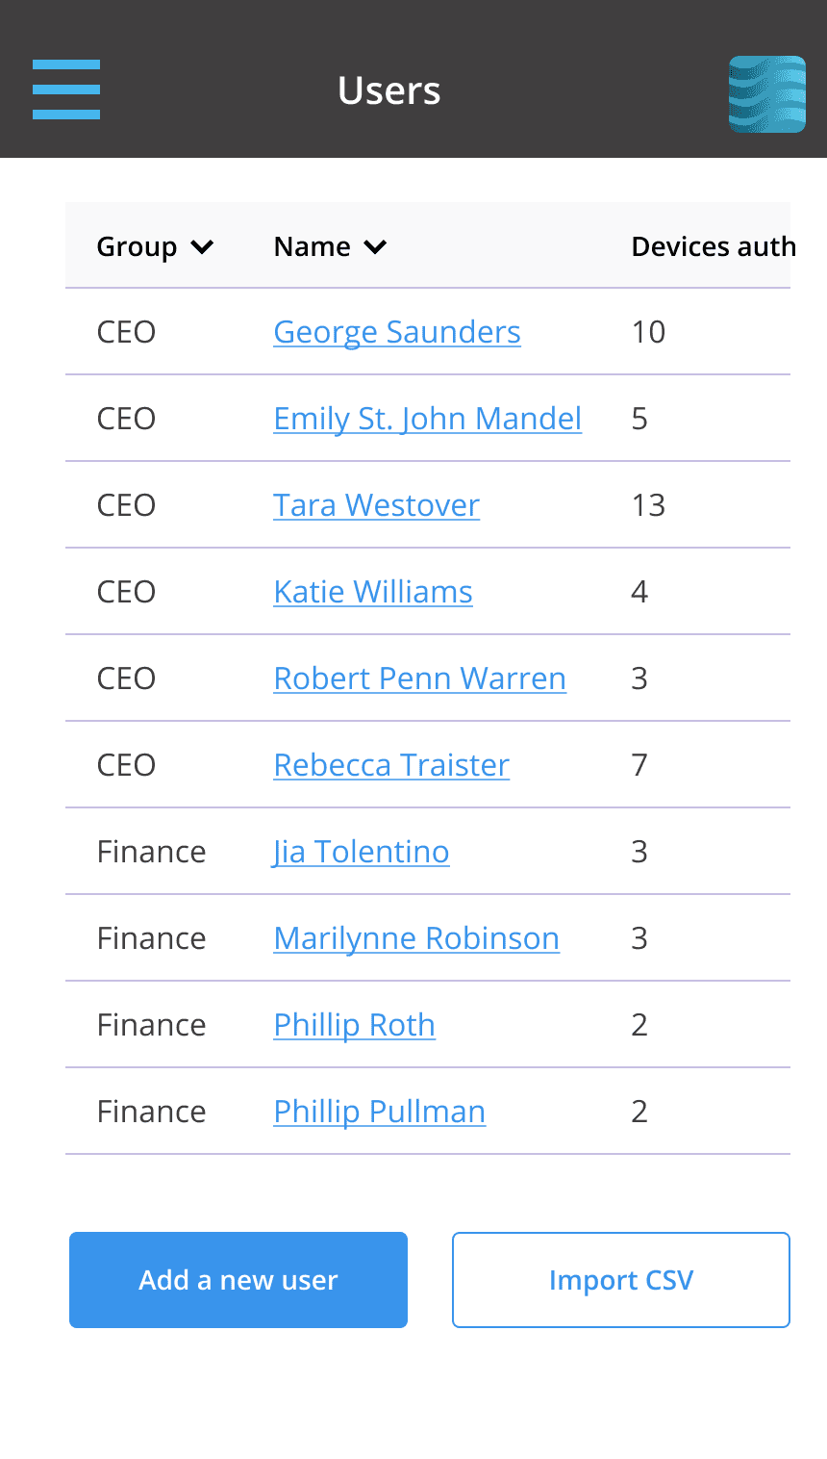Open Katie Williams user details
The image size is (827, 1459).
pos(373,592)
